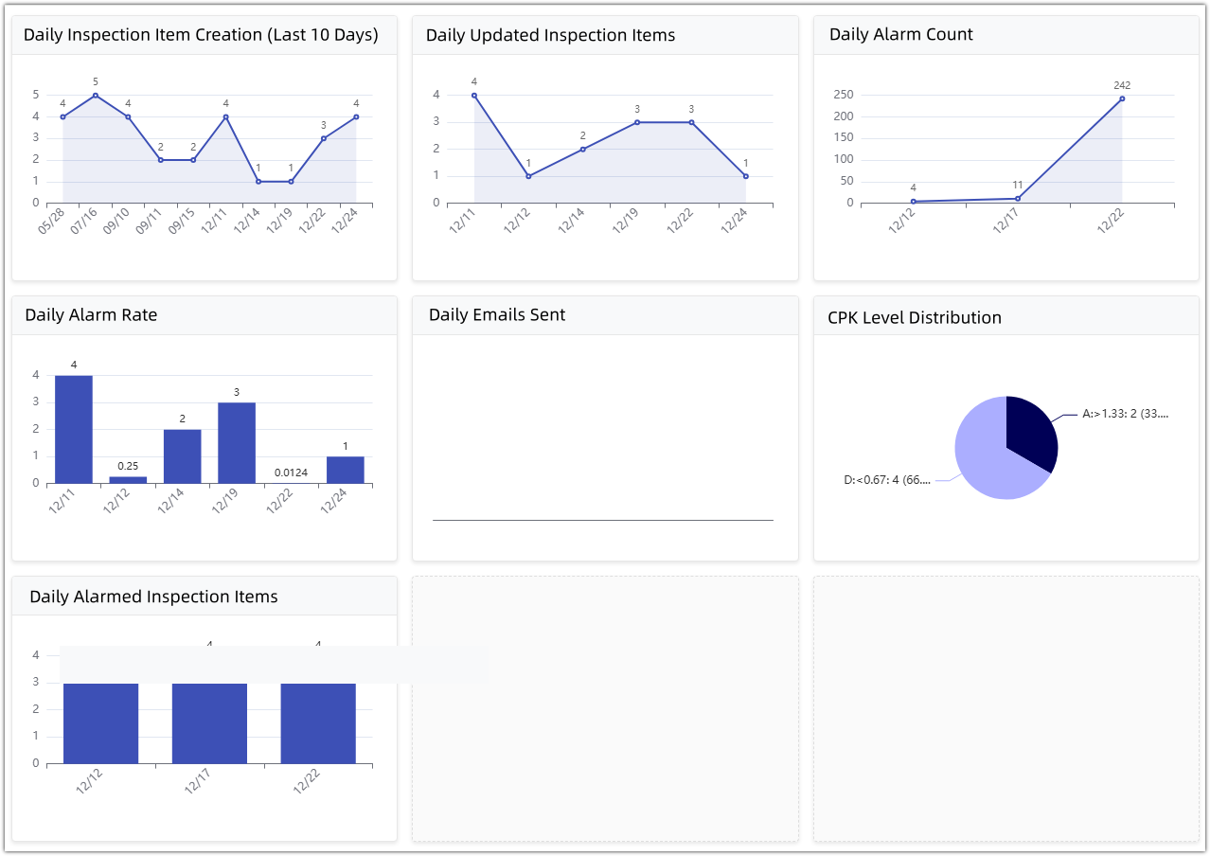Click the 242 data point in Daily Alarm Count
The width and height of the screenshot is (1210, 856).
click(1122, 98)
